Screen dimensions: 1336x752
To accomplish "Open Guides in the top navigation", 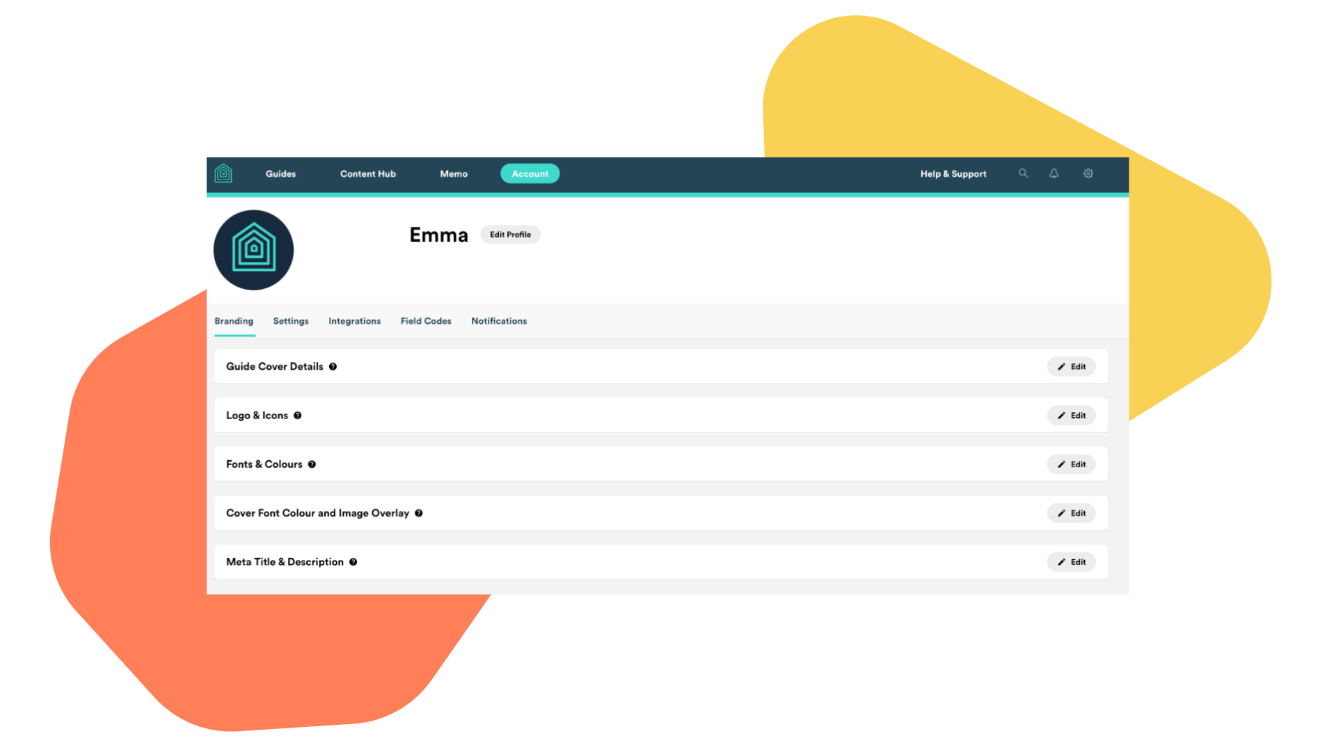I will (280, 174).
